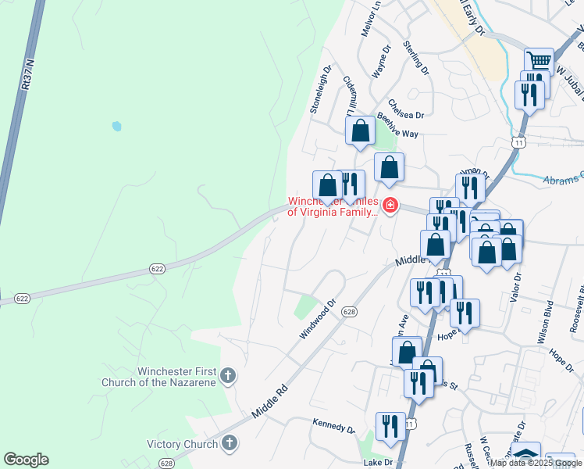
Task: Open the Winchester Smiles of Virginia Family label
Action: click(x=333, y=206)
